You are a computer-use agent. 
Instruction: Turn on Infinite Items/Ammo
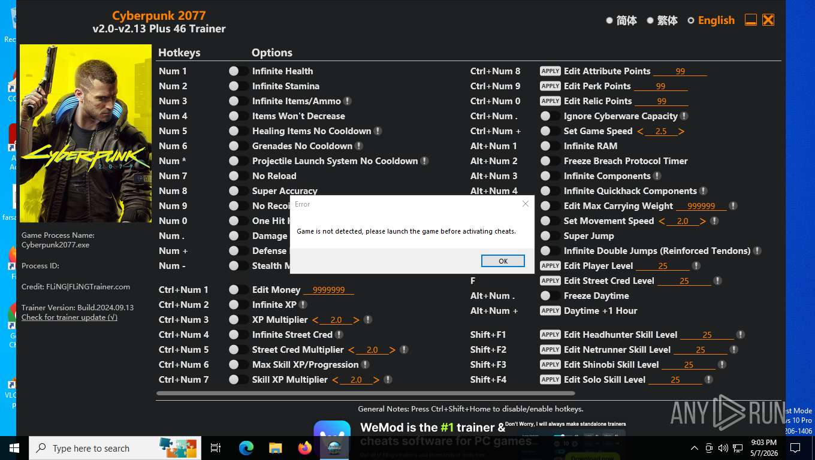(239, 101)
